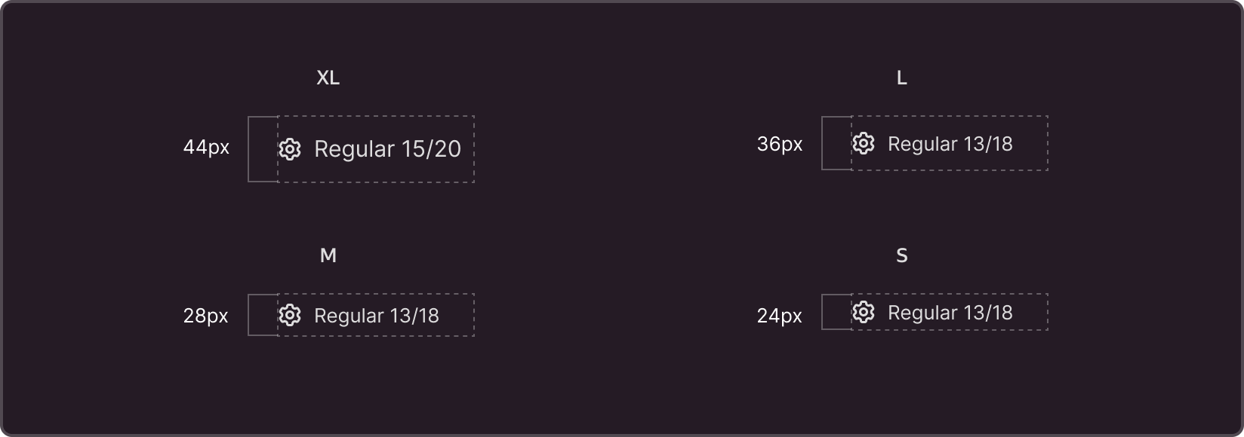Click the gear icon in XL item

click(290, 149)
